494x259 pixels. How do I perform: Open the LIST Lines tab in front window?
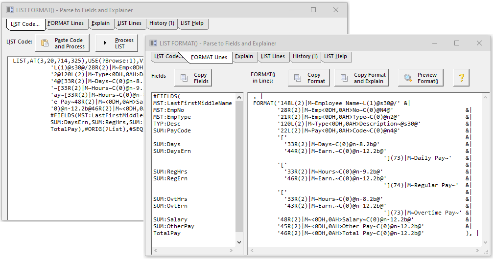click(273, 57)
